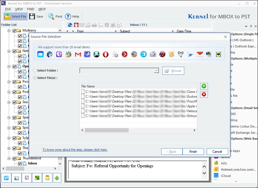Click the blue envelope mail client icon
The width and height of the screenshot is (258, 188).
click(x=41, y=54)
